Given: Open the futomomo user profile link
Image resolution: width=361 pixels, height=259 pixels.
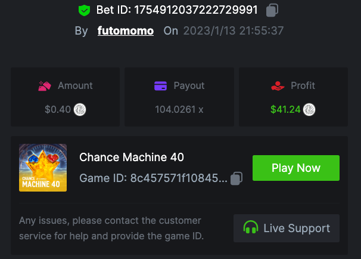Looking at the screenshot, I should (125, 30).
